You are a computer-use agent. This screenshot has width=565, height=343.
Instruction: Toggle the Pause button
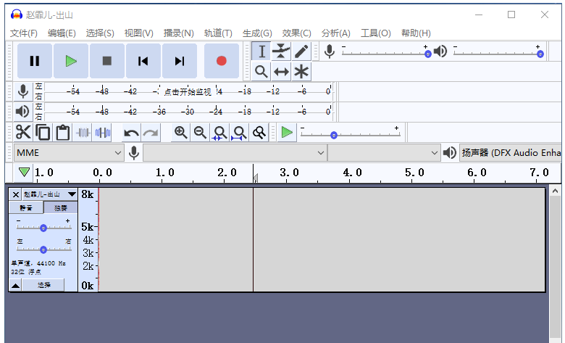click(35, 61)
